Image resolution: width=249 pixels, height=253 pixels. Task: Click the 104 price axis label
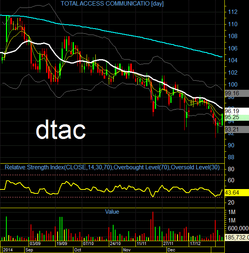point(233,60)
